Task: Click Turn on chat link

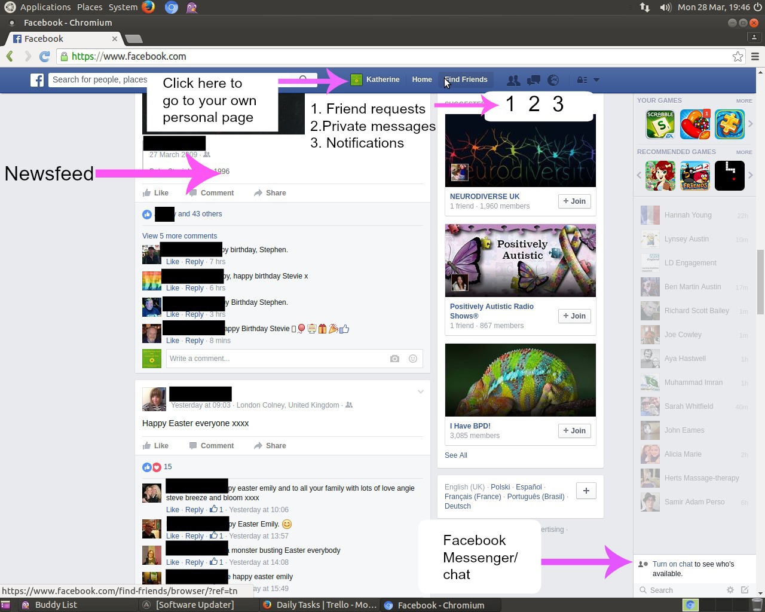Action: pos(672,564)
